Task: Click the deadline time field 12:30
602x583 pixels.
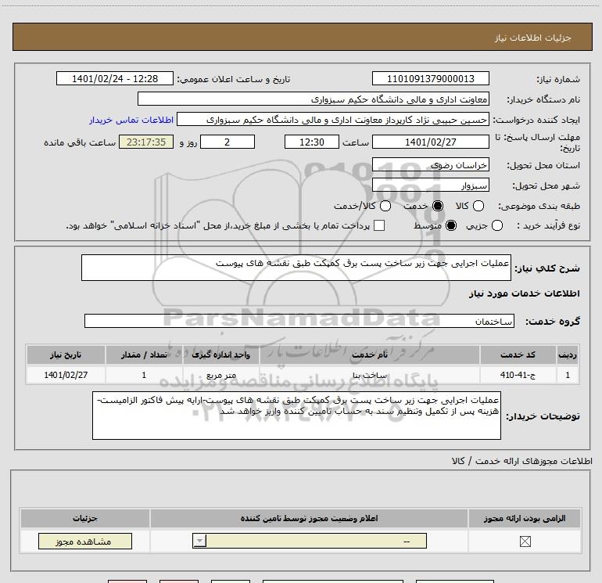Action: pos(312,142)
